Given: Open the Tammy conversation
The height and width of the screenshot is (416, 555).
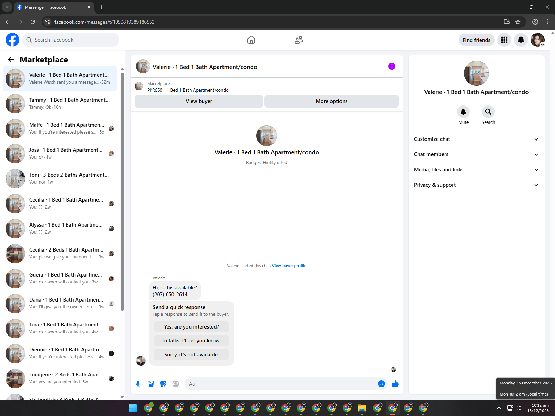Looking at the screenshot, I should (x=60, y=104).
